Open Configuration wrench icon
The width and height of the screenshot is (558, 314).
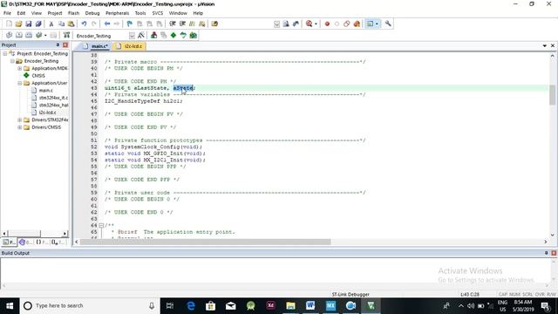coord(388,24)
